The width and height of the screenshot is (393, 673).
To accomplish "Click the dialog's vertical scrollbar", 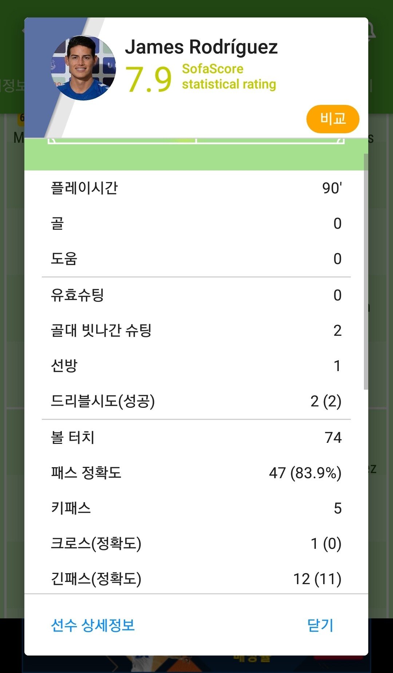I will pos(366,271).
